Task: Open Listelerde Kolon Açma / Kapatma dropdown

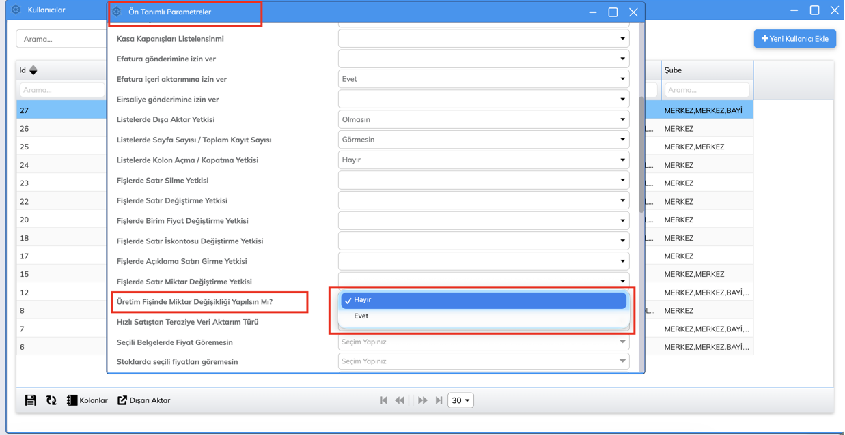Action: [483, 160]
